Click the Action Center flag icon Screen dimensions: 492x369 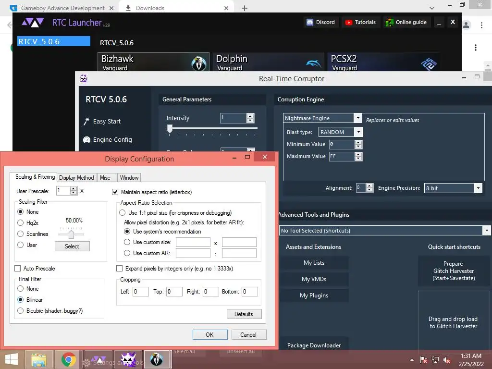coord(423,360)
